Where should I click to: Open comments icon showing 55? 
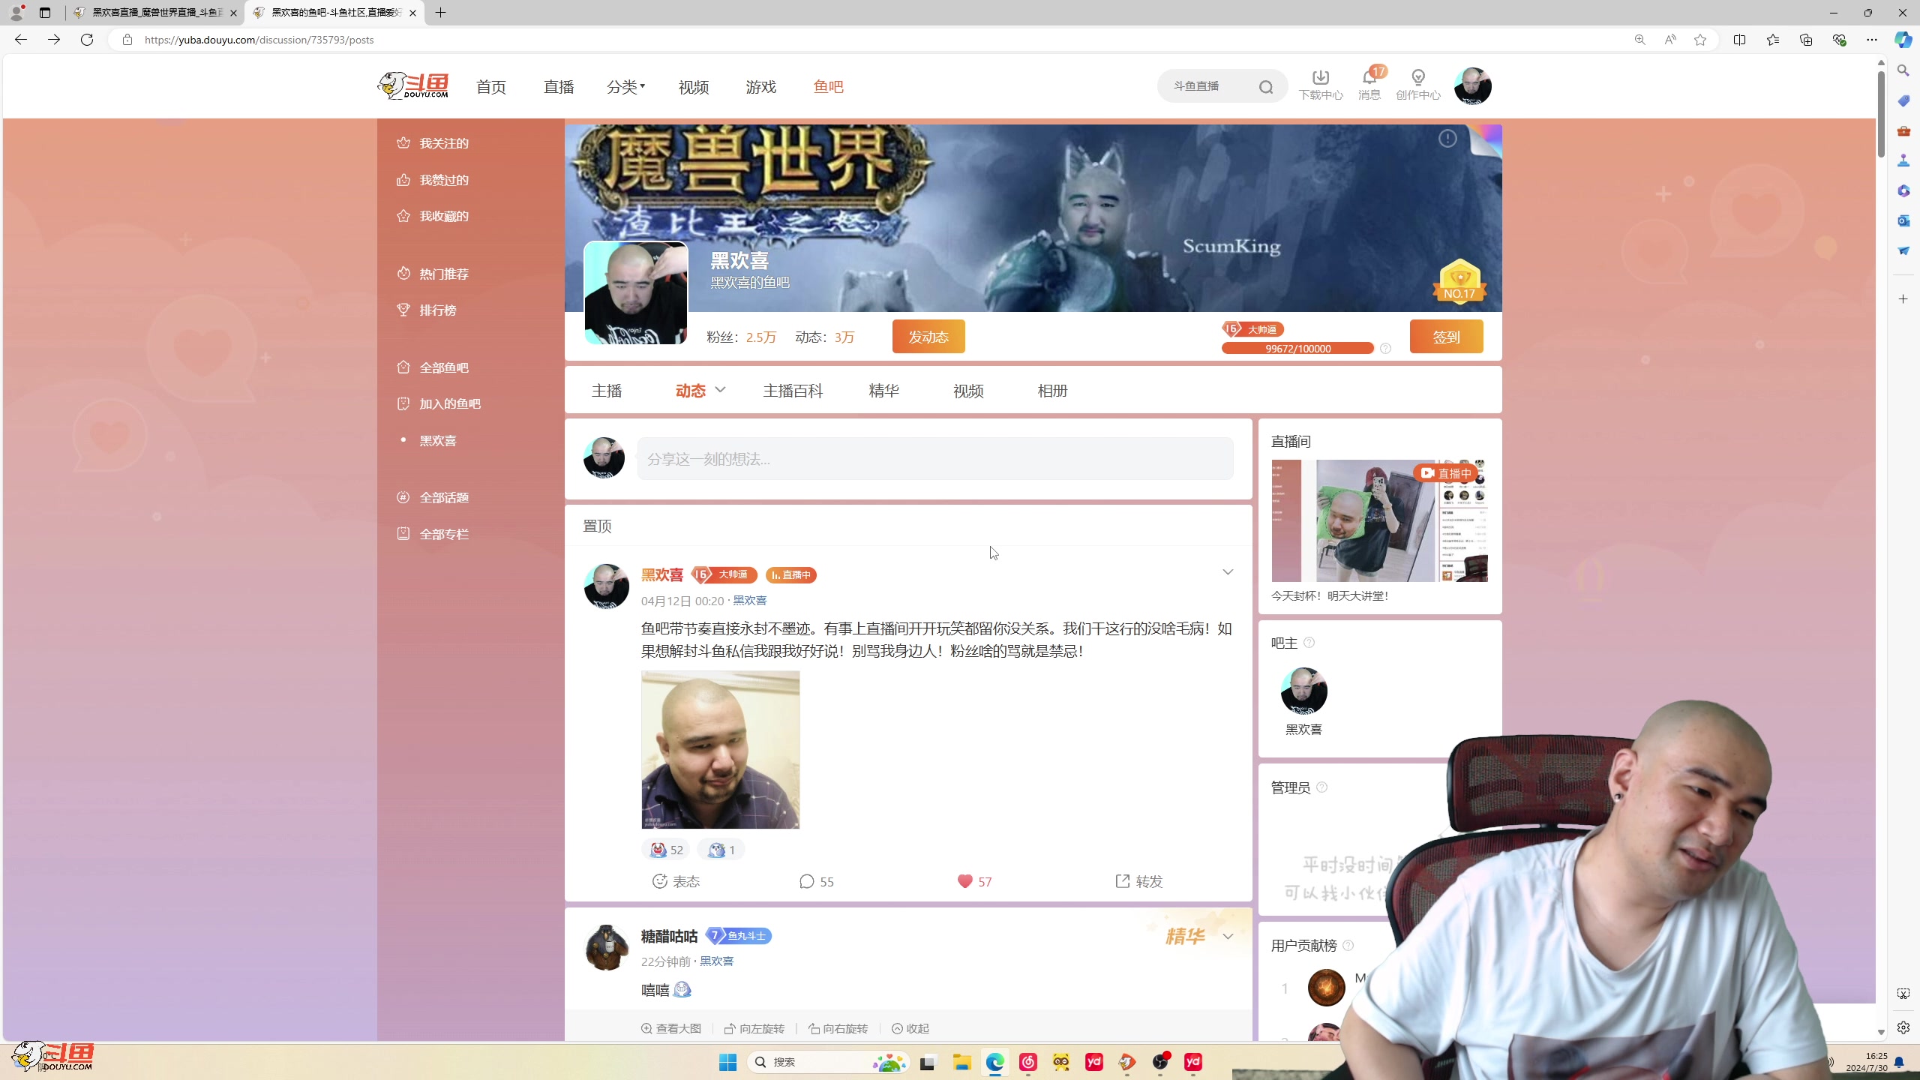click(x=806, y=881)
